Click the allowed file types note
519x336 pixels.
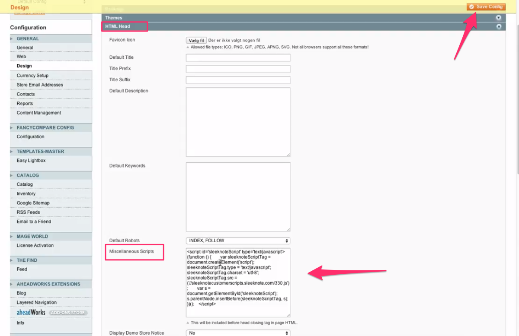[x=279, y=47]
